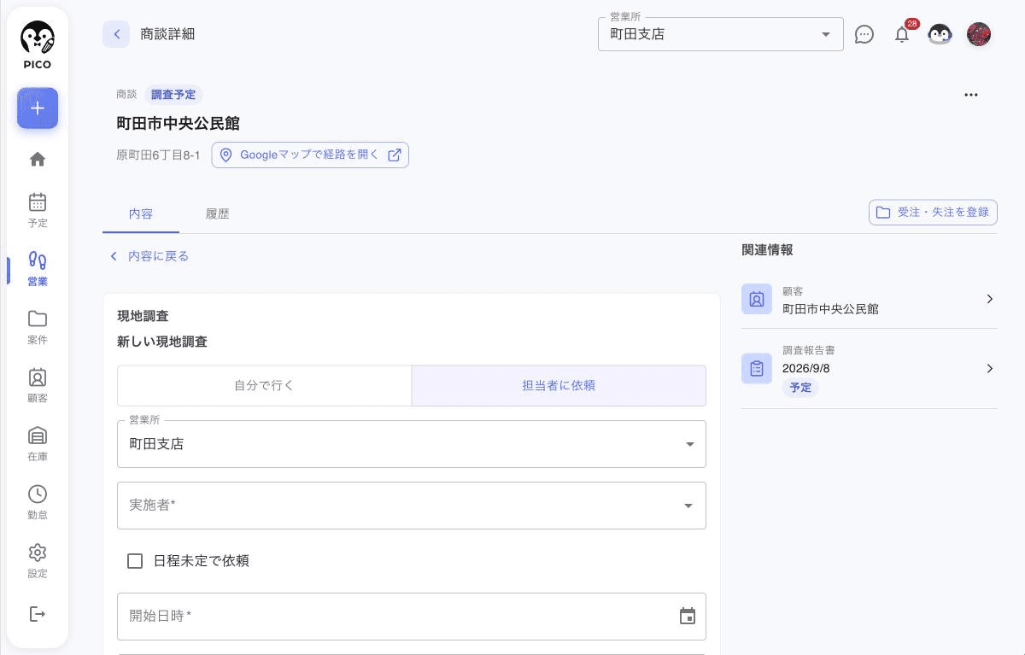Image resolution: width=1025 pixels, height=655 pixels.
Task: Click the logout icon in sidebar
Action: [38, 614]
